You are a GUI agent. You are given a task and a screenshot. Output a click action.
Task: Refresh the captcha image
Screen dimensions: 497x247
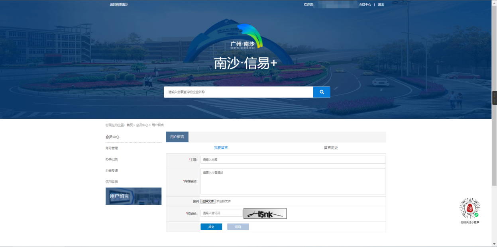(x=265, y=214)
